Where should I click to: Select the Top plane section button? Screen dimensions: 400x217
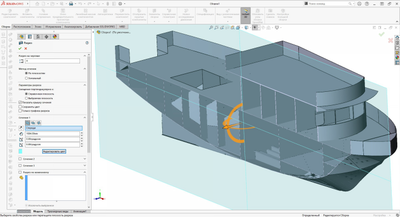[x=33, y=123]
